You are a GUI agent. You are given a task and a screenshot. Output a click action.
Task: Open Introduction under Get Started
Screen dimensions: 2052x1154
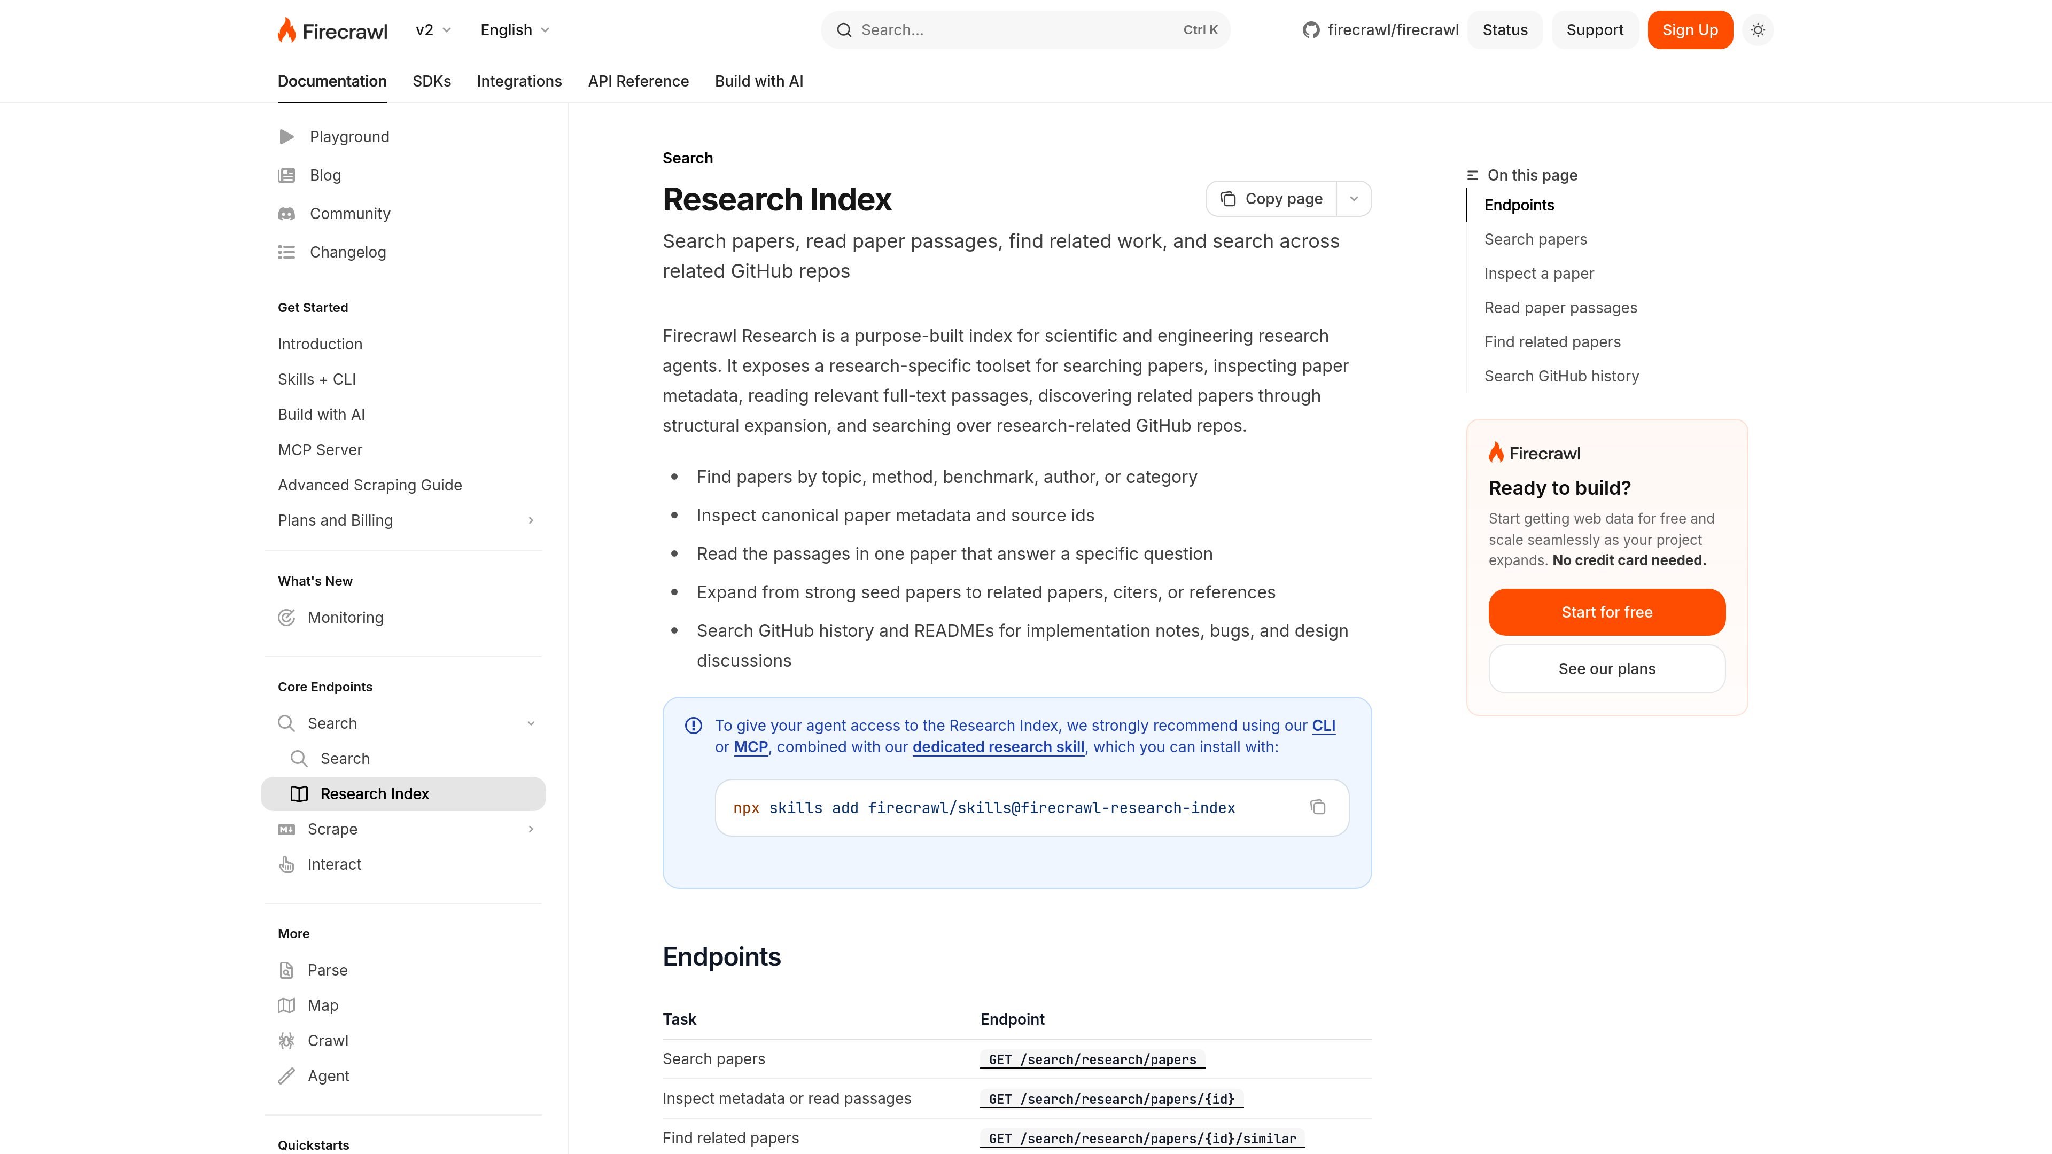320,345
